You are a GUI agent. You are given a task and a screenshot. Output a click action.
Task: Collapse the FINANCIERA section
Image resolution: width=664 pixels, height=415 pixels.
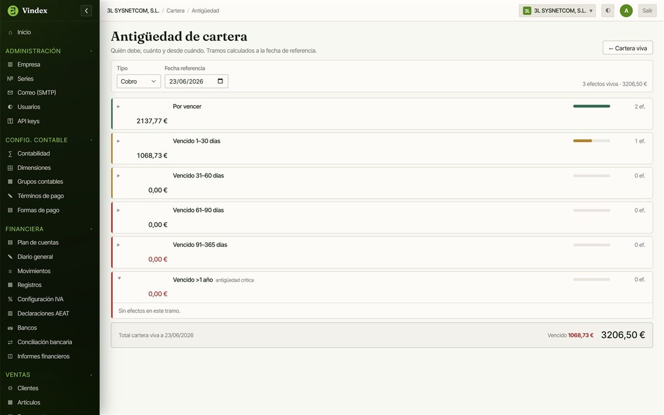(x=91, y=229)
